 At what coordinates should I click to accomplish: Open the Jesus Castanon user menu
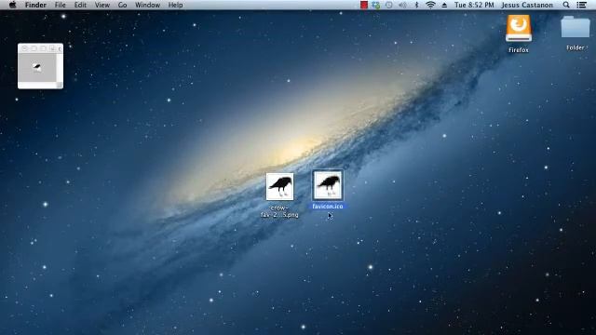[x=527, y=5]
